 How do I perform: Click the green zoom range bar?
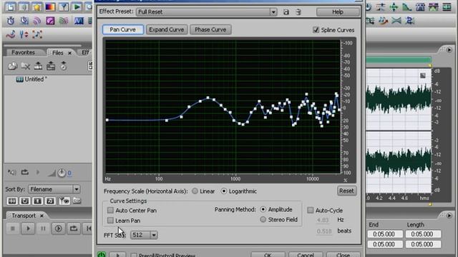399,60
